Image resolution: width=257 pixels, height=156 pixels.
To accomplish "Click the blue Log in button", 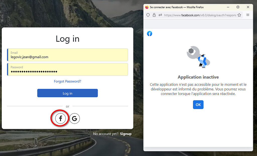I will pos(68,93).
